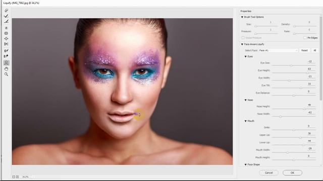Select the Thaw Mask tool
Image resolution: width=323 pixels, height=181 pixels.
6,56
